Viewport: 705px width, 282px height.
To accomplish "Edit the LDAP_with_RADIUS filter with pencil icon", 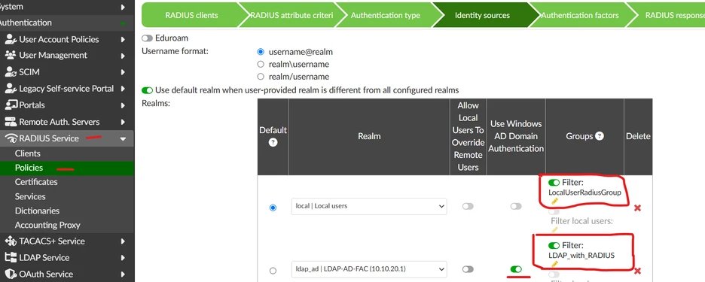I will pyautogui.click(x=554, y=264).
